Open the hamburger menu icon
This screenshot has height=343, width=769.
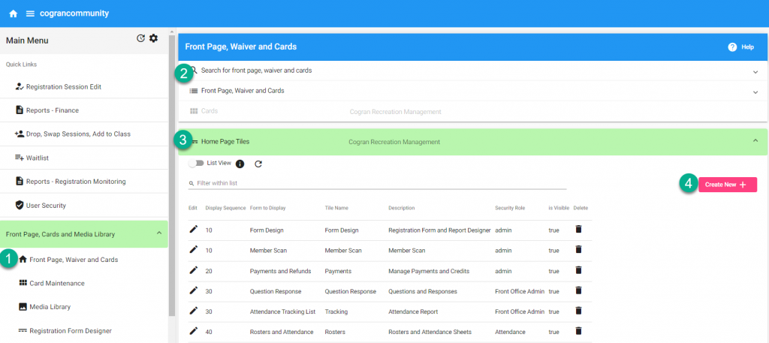(30, 14)
